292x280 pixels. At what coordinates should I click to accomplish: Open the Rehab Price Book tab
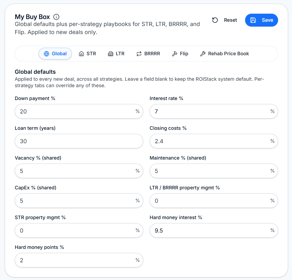224,54
